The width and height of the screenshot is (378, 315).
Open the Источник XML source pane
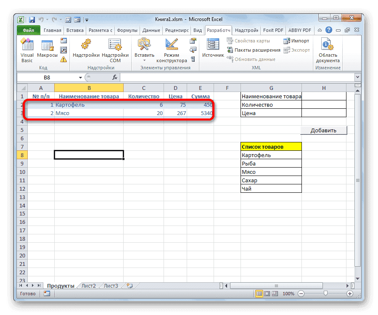point(212,47)
